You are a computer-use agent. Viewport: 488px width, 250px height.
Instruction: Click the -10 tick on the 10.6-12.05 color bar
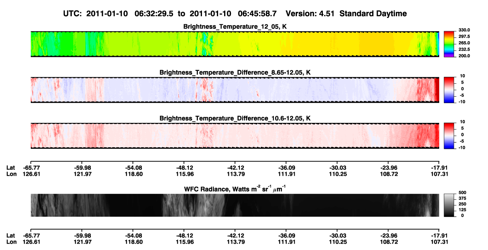[x=461, y=147]
